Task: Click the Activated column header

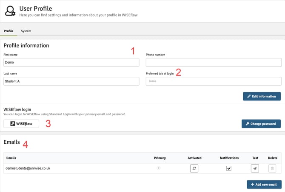Action: pyautogui.click(x=194, y=158)
